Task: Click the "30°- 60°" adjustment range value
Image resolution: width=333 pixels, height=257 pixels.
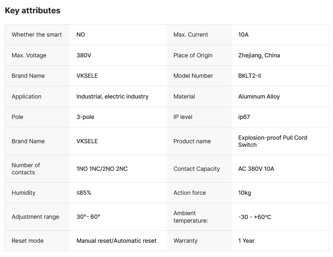Action: (88, 217)
